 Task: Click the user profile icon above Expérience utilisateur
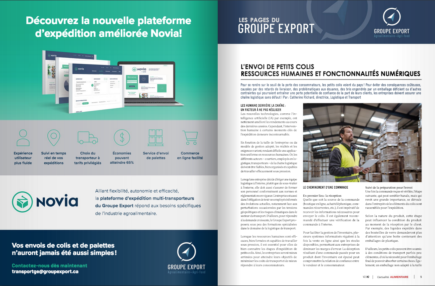pos(23,138)
